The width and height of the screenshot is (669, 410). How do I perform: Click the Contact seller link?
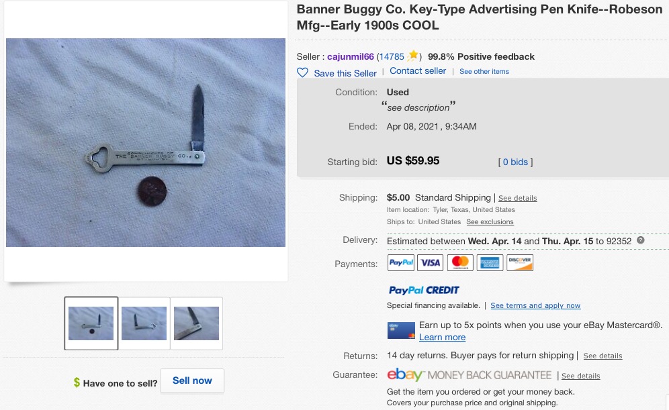(x=418, y=70)
